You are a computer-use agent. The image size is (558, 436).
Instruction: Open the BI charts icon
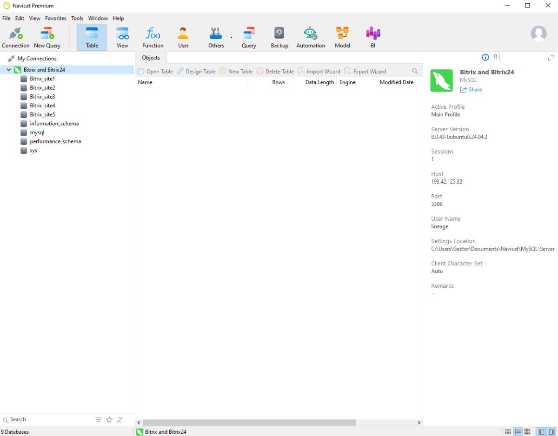coord(373,37)
